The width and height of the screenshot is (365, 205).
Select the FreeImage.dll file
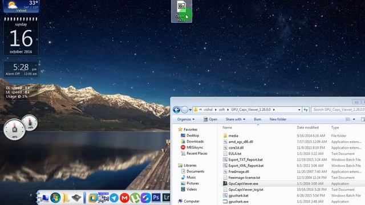[238, 171]
